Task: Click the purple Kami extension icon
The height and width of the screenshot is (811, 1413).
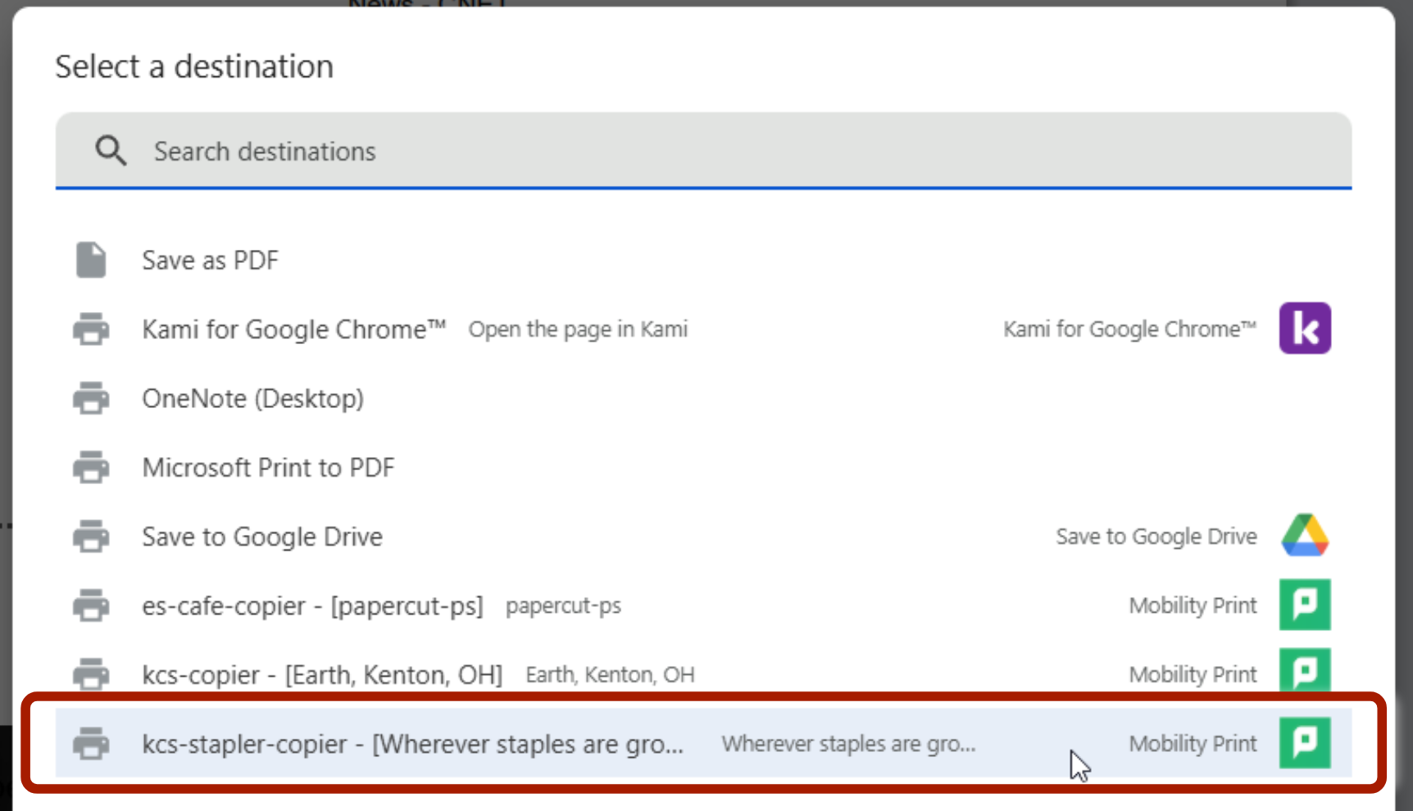Action: coord(1305,328)
